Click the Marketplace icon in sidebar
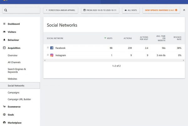The height and width of the screenshot is (126, 188). tap(4, 123)
